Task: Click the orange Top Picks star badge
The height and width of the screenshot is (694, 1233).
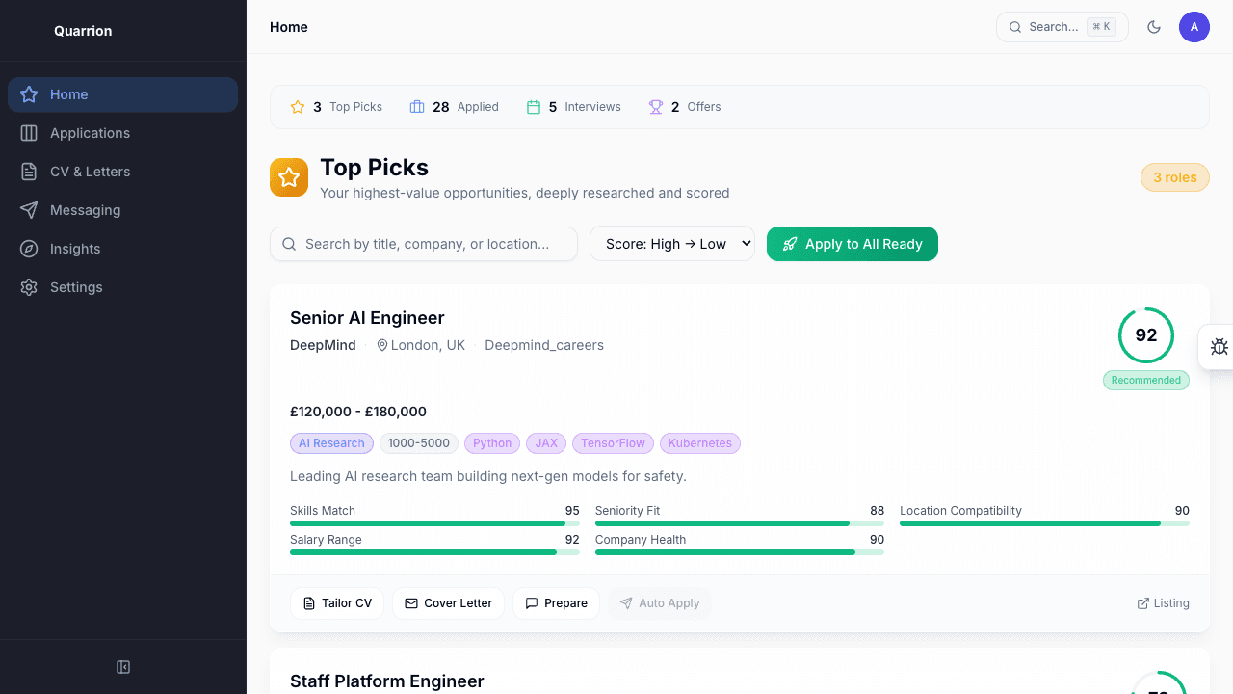Action: (x=289, y=177)
